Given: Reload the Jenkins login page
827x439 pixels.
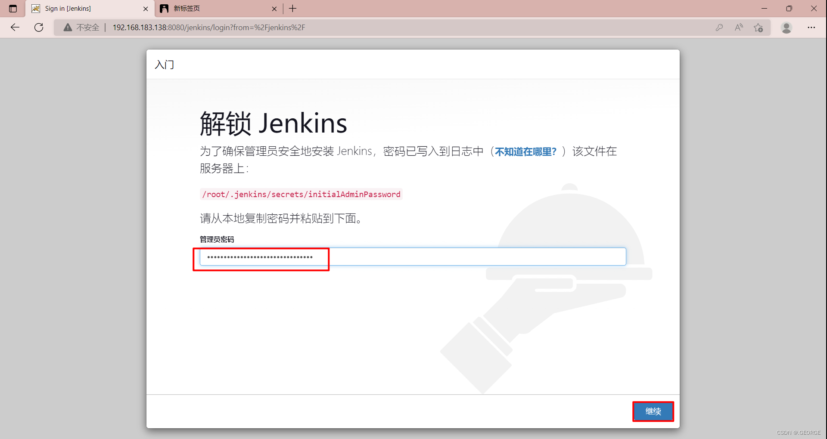Looking at the screenshot, I should [x=39, y=28].
